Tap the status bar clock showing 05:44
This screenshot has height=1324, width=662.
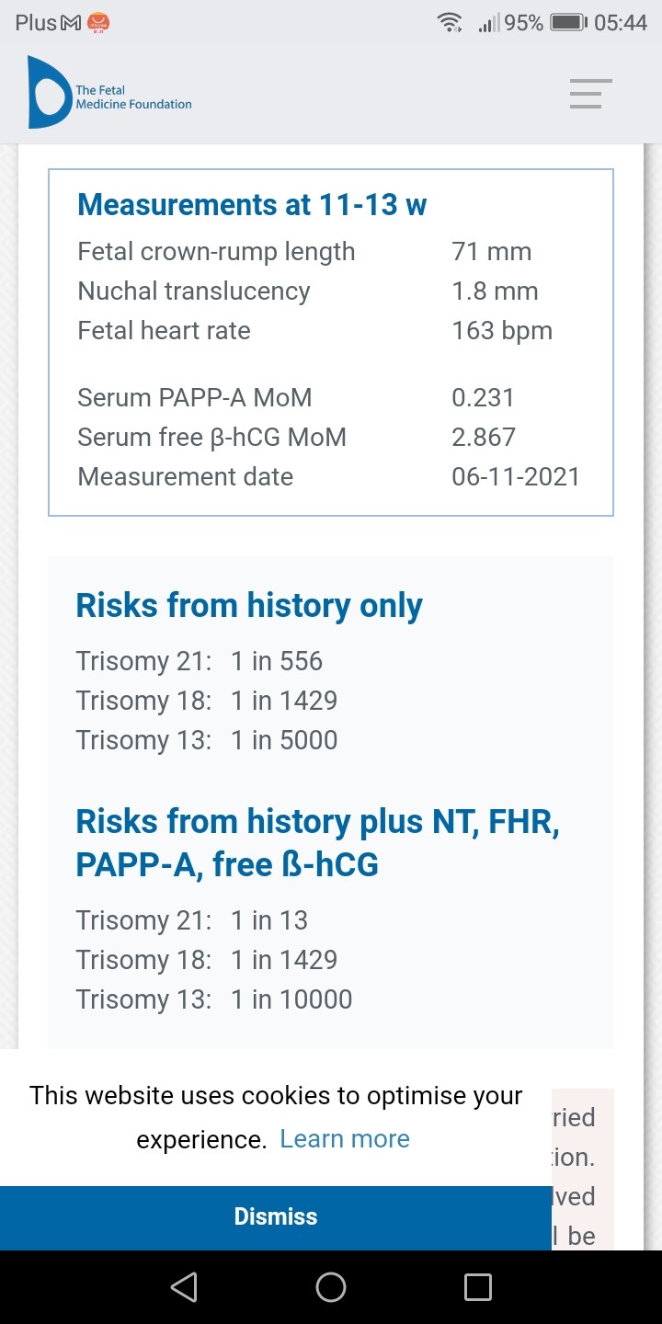pos(621,23)
